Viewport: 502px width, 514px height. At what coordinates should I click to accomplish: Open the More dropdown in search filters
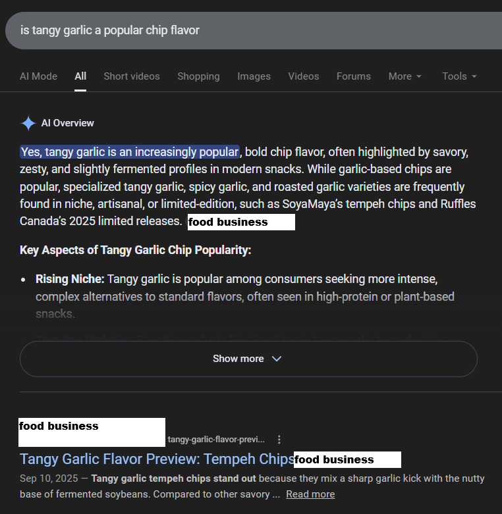404,76
